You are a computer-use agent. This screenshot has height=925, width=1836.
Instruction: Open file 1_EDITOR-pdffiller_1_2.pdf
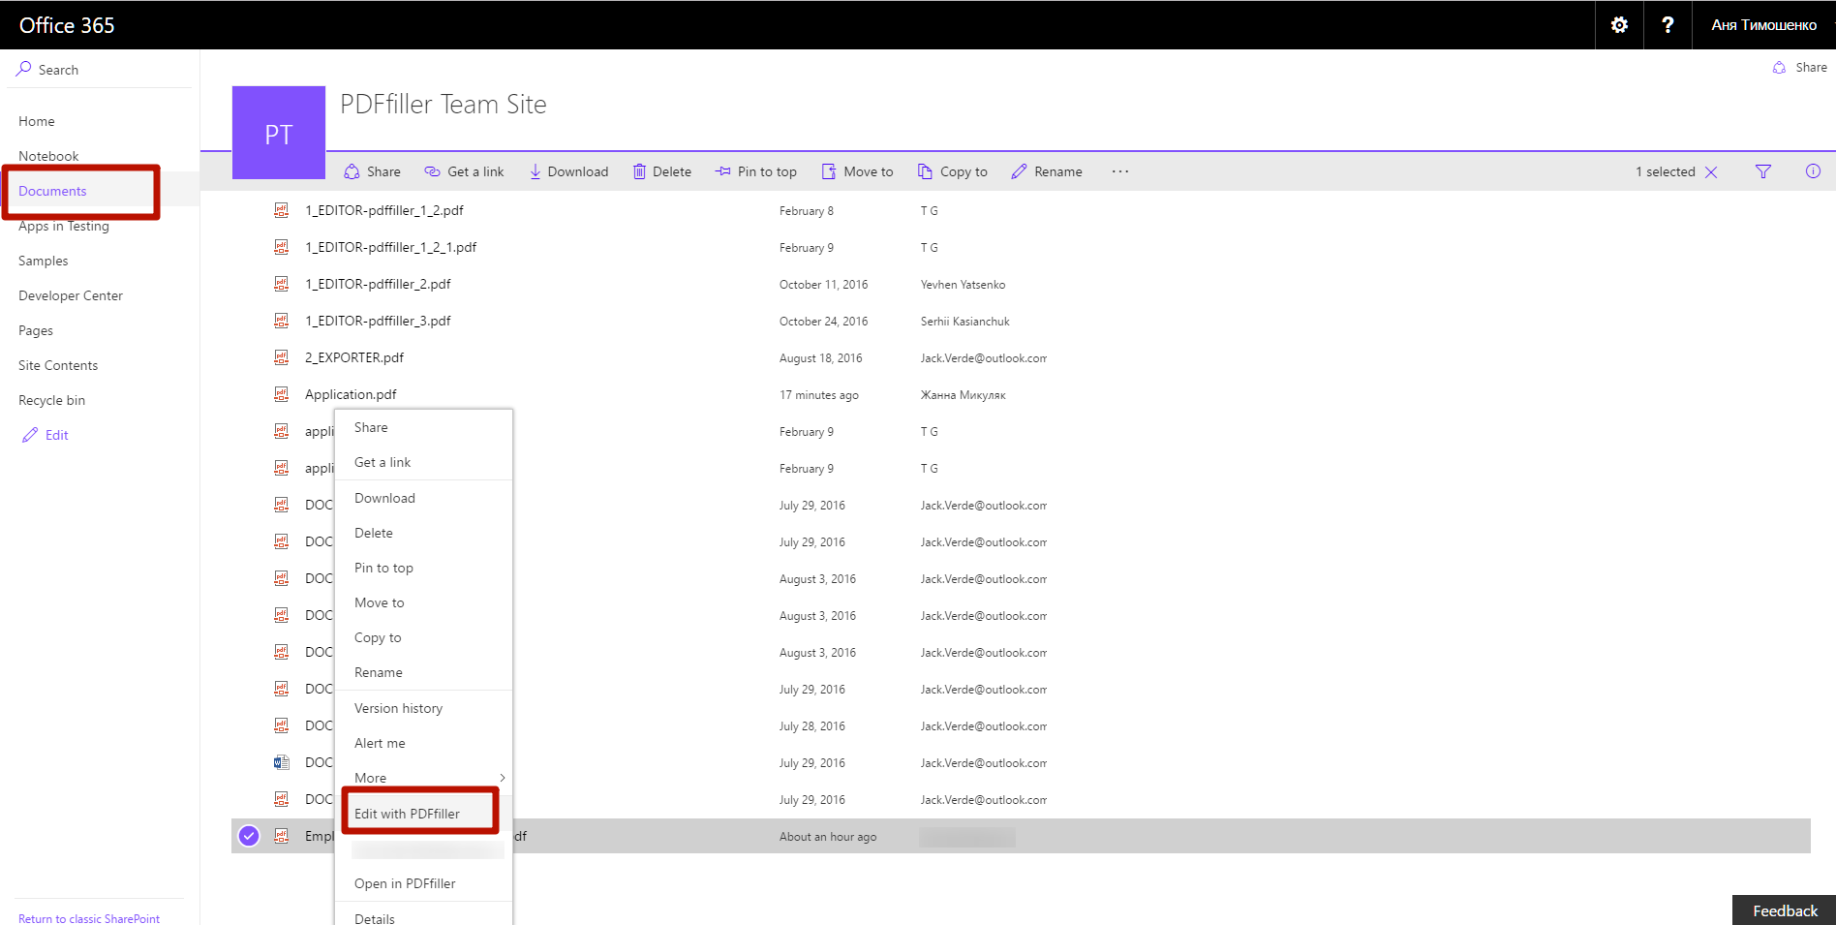384,210
